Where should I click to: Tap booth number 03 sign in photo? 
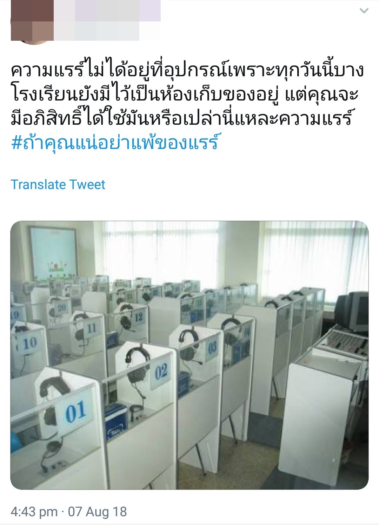click(x=212, y=348)
